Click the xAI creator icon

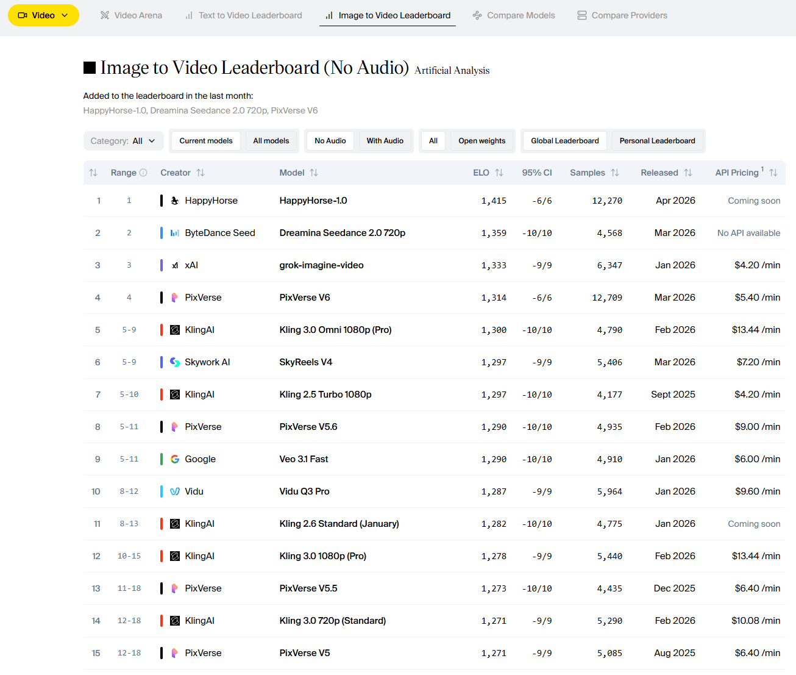[174, 265]
